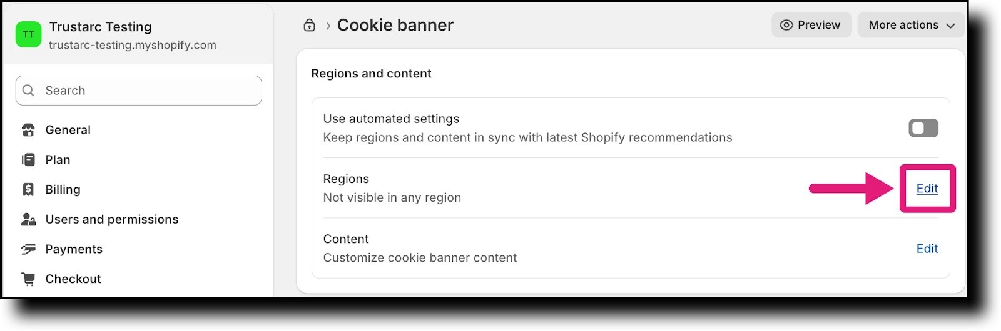Screen dimensions: 1001x331
Task: Click the Payments hand icon
Action: (28, 249)
